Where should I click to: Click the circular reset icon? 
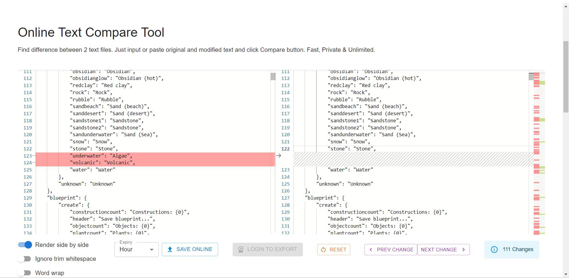coord(324,250)
